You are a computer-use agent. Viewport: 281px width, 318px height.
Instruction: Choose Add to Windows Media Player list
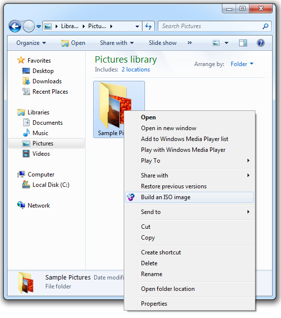184,139
